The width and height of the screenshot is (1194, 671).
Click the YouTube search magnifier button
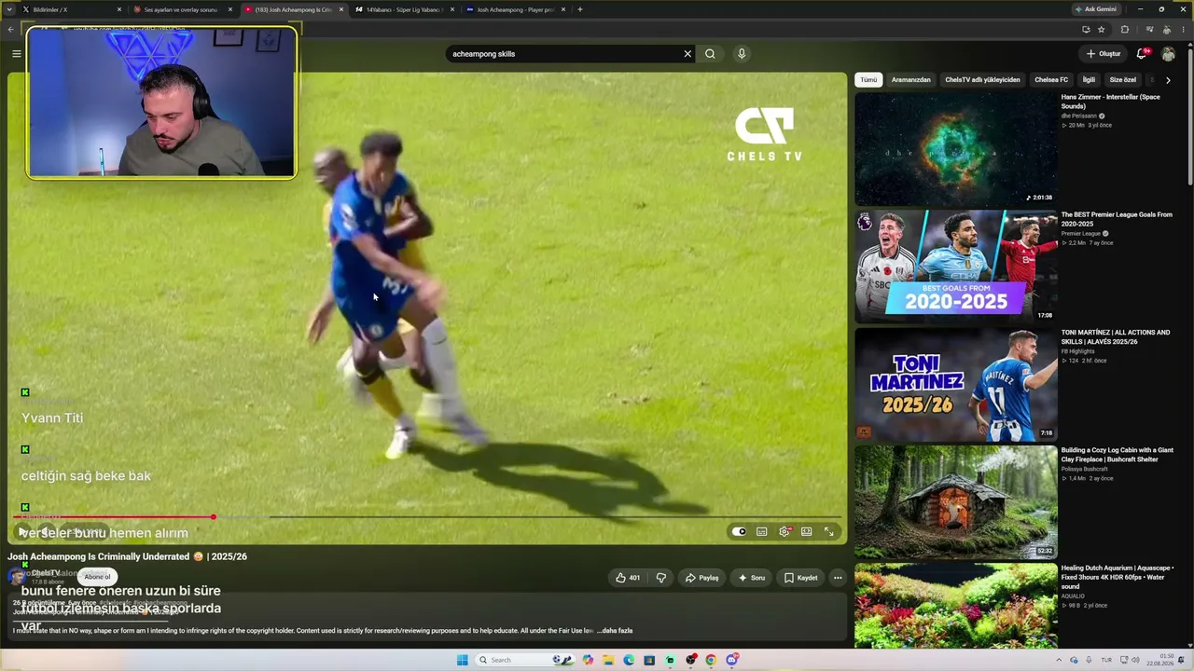[x=710, y=54]
